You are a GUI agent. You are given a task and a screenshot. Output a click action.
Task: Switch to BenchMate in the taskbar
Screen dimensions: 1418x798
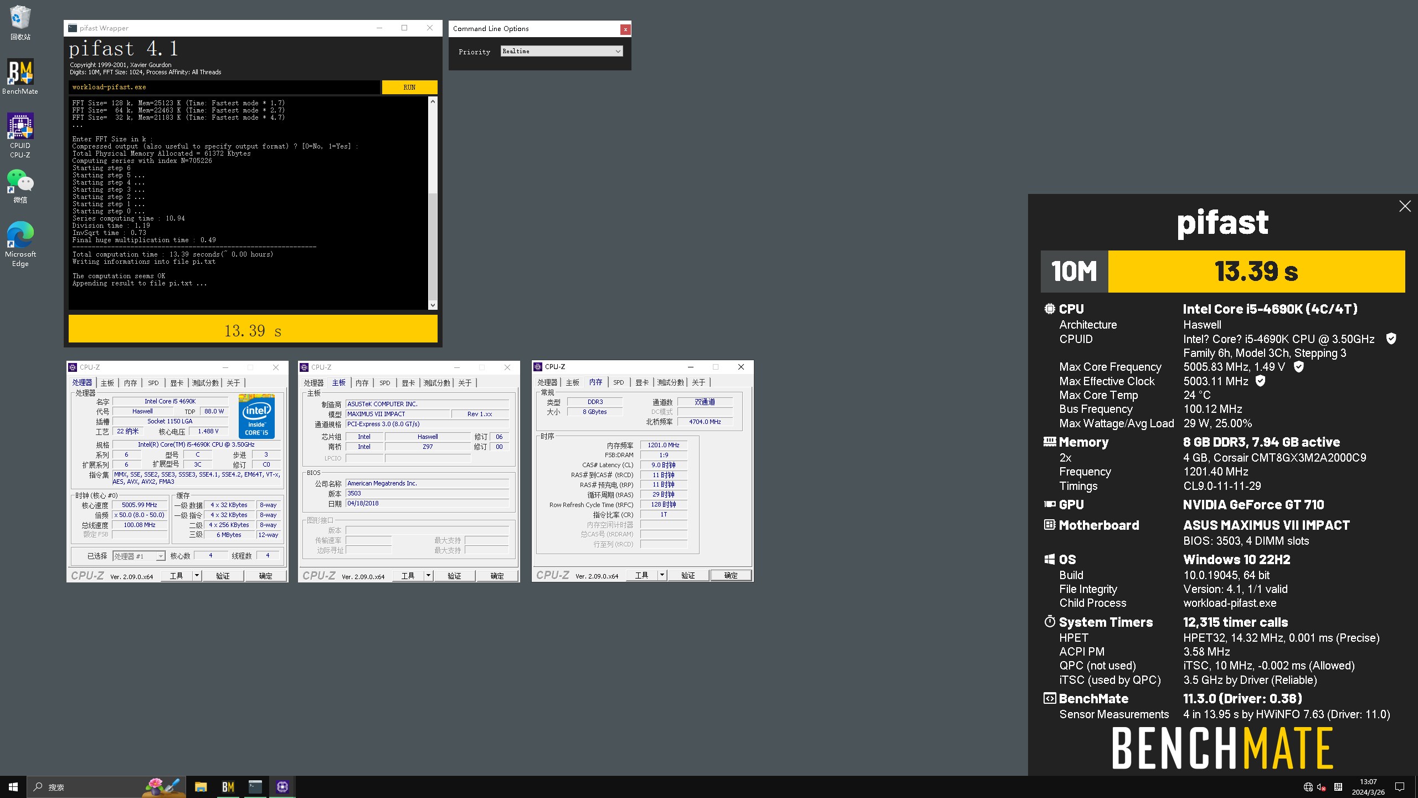coord(228,787)
